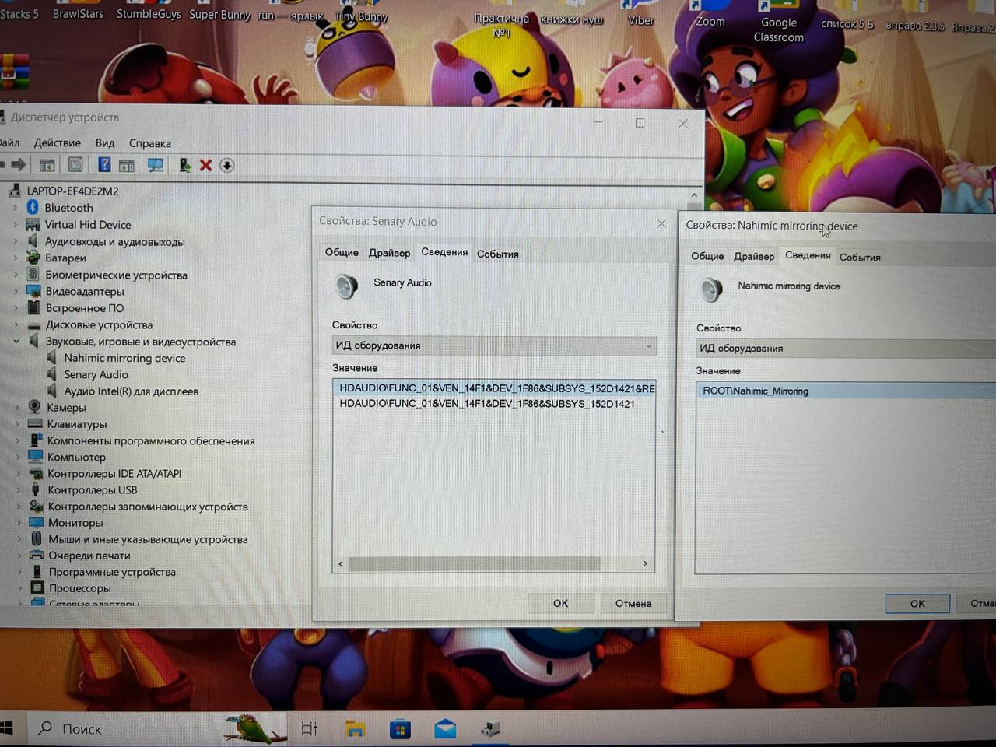The width and height of the screenshot is (996, 747).
Task: Toggle the console tree pane toolbar icon
Action: click(x=47, y=165)
